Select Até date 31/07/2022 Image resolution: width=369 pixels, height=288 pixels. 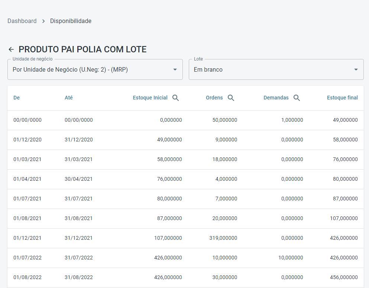(79, 258)
